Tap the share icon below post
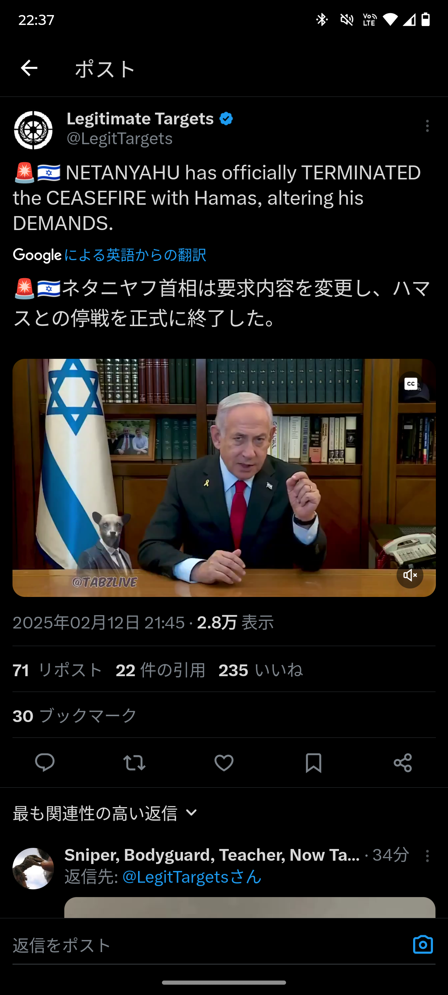448x995 pixels. pyautogui.click(x=403, y=763)
